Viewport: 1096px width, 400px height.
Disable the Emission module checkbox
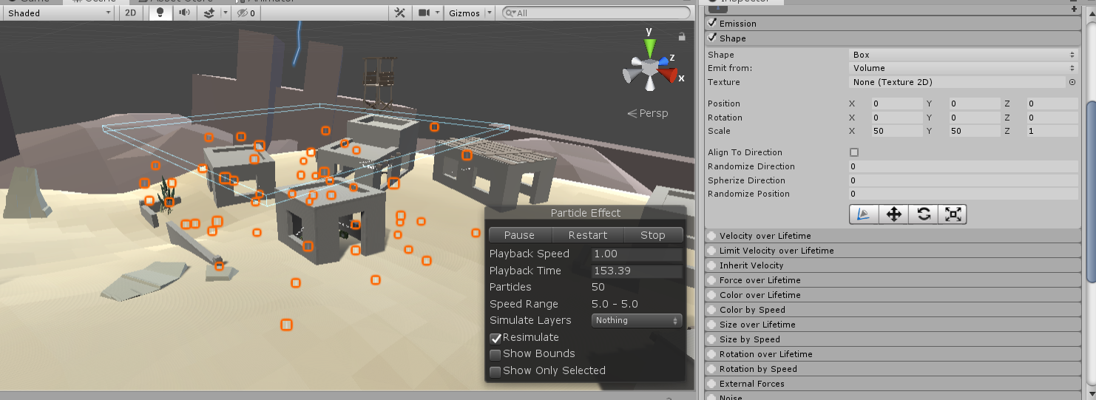(x=712, y=23)
